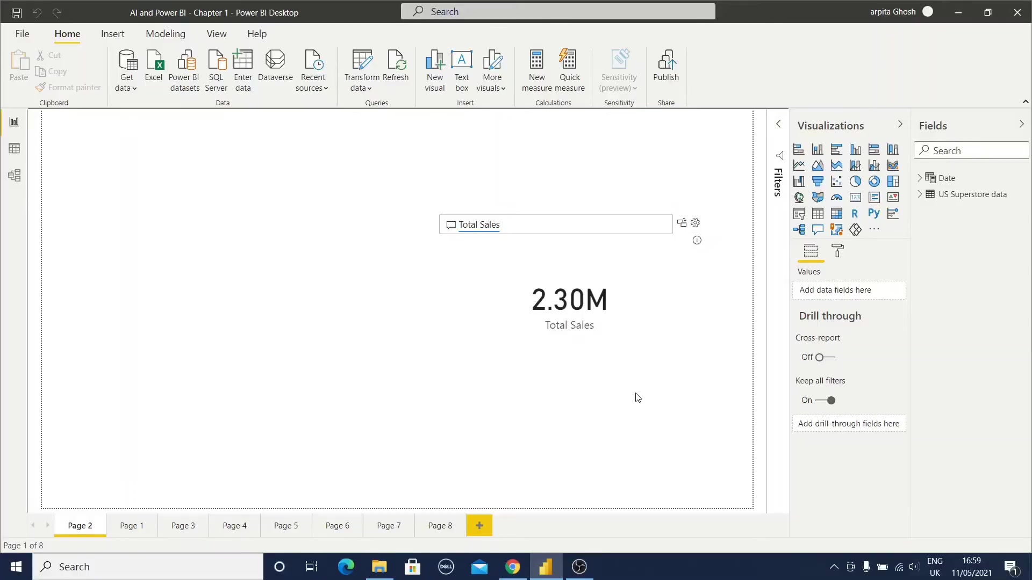Select the treemap visual

coord(893,182)
